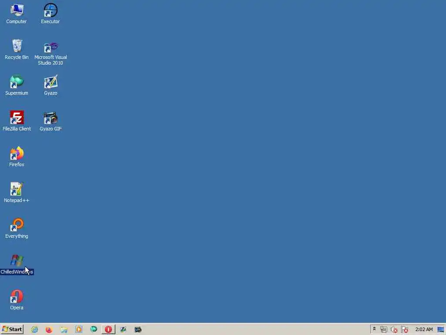Click the 2:02 AM clock

click(x=424, y=329)
